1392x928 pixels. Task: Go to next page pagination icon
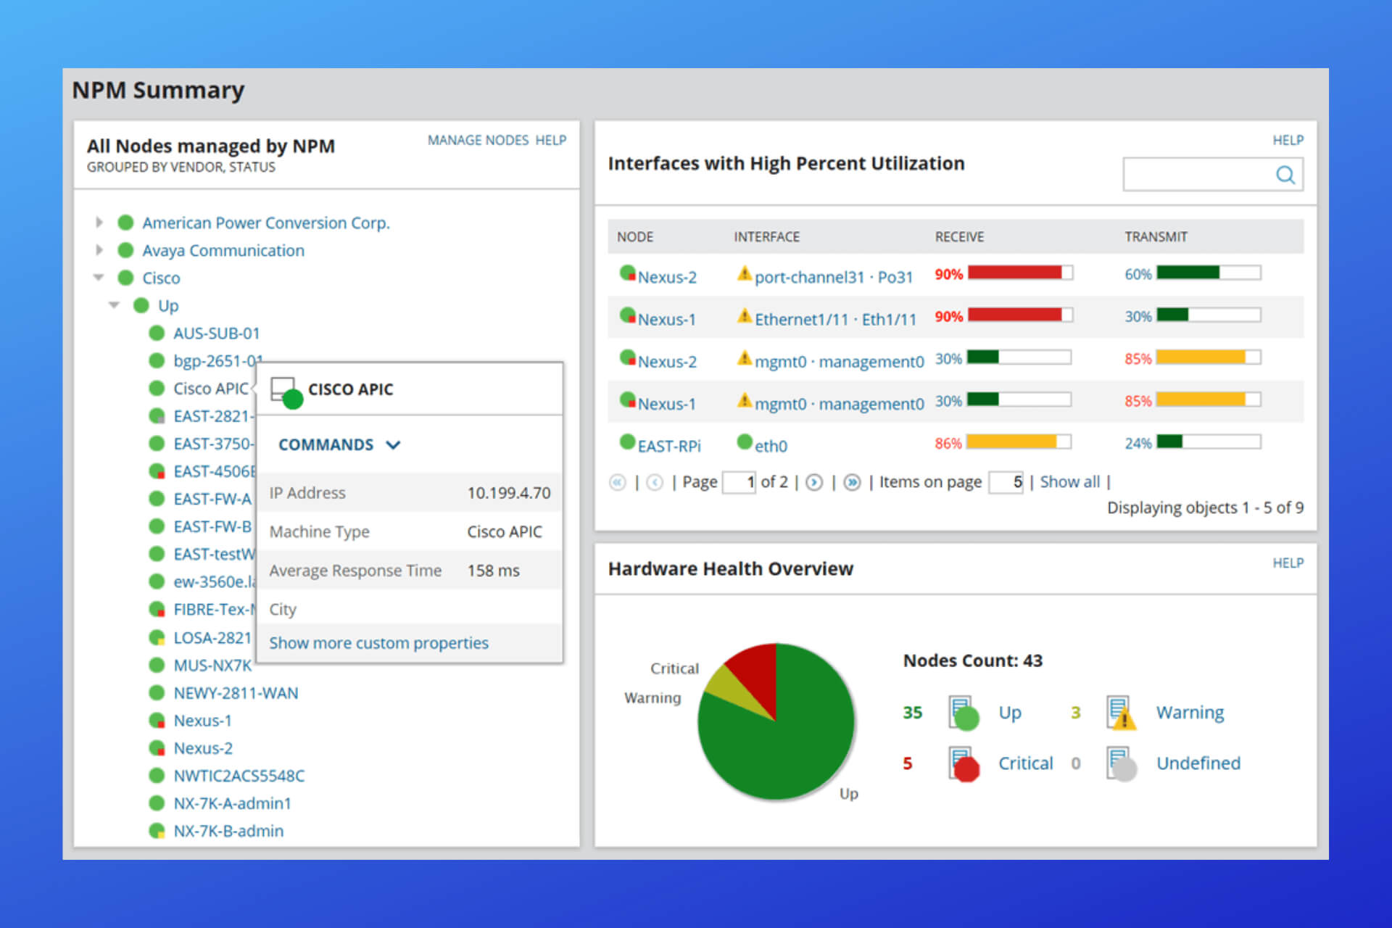pyautogui.click(x=814, y=482)
